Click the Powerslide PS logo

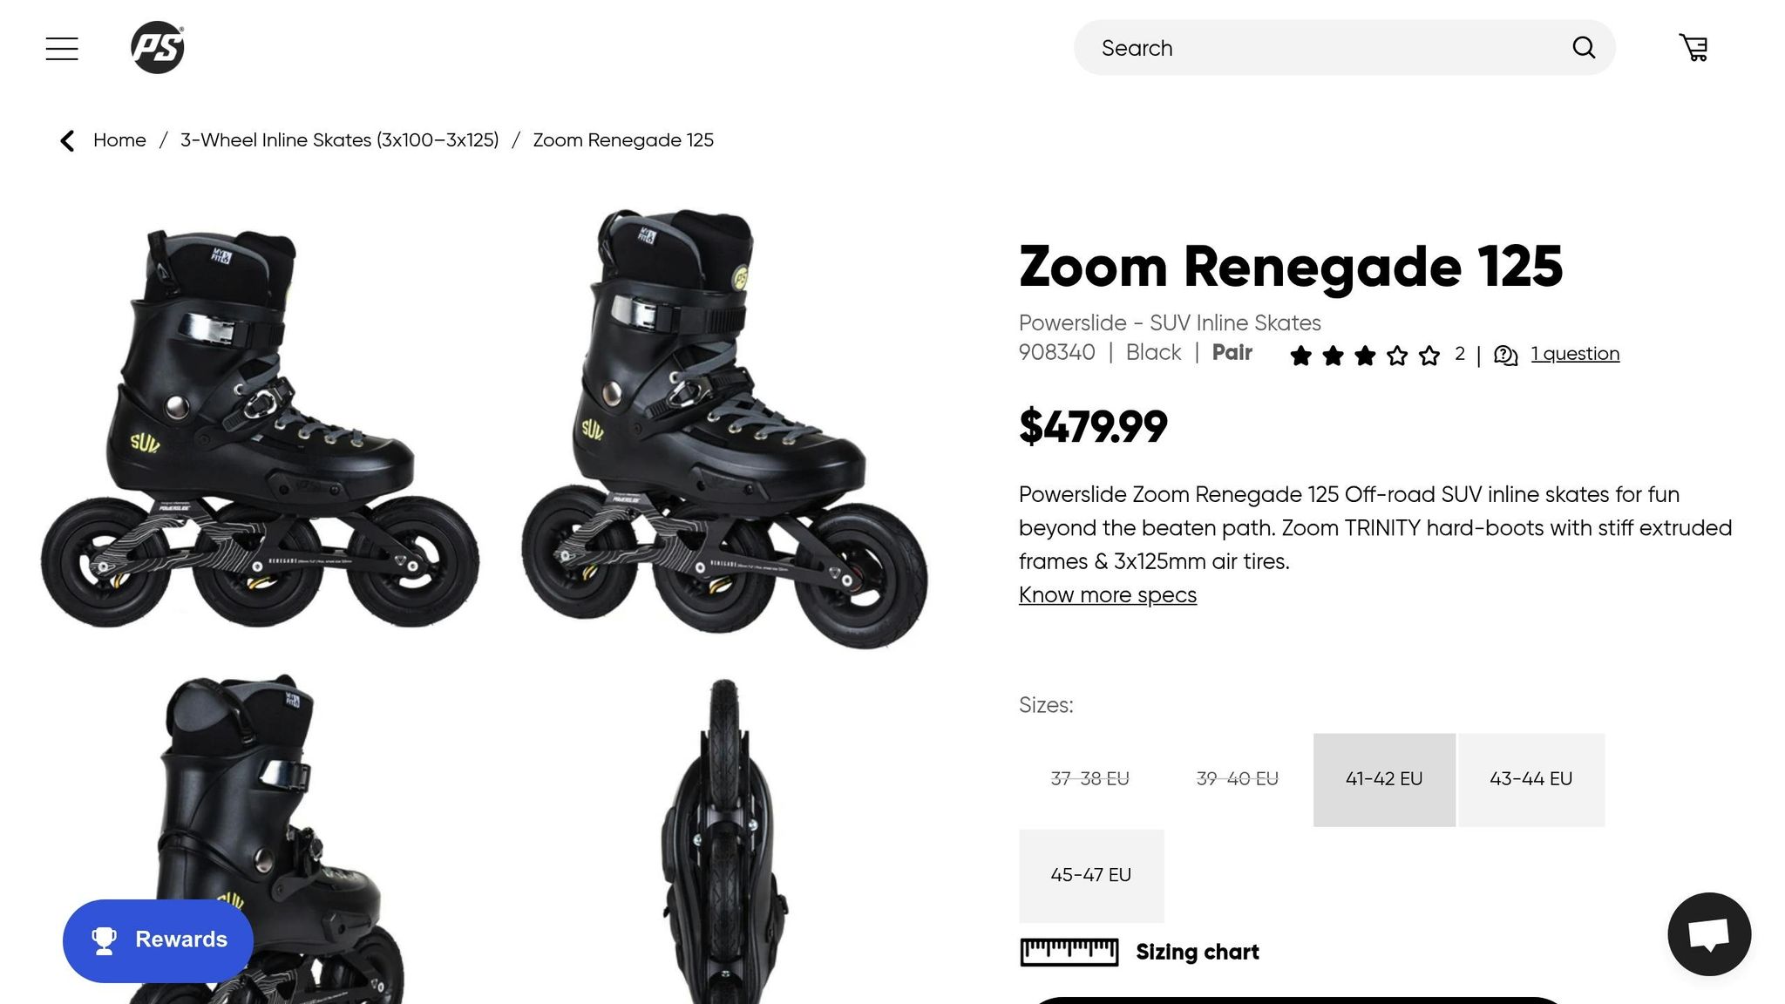[158, 46]
